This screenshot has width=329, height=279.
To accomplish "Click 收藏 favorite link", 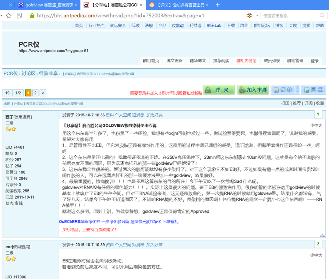I will (320, 103).
